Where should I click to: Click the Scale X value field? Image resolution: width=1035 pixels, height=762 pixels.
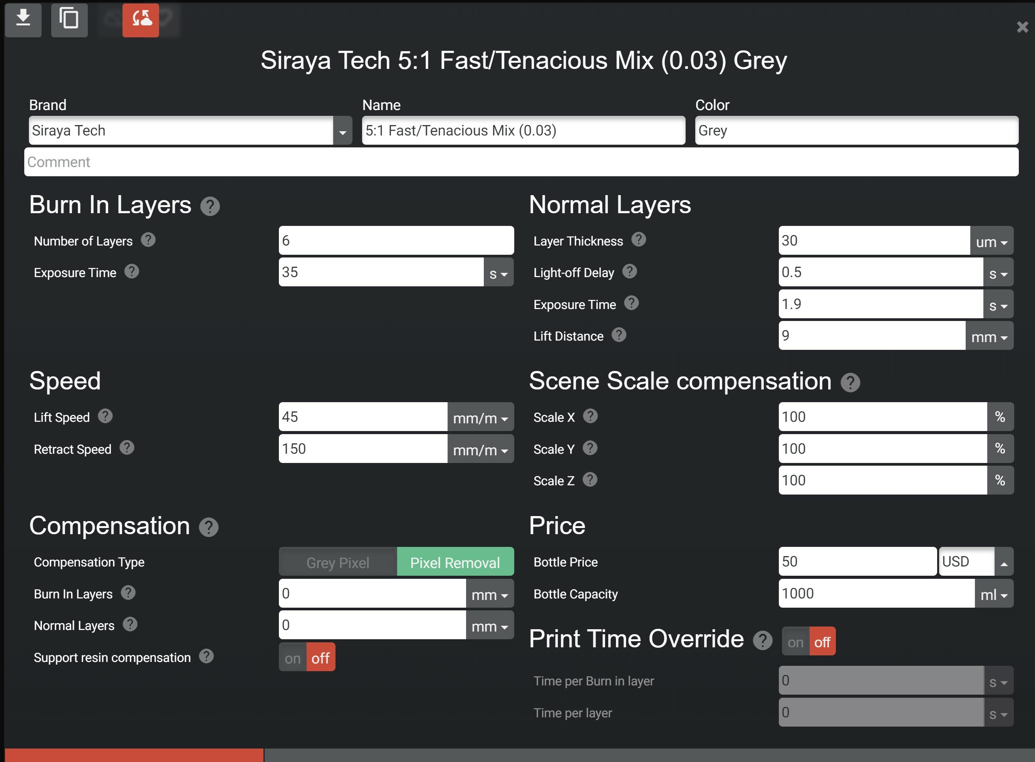(x=883, y=417)
